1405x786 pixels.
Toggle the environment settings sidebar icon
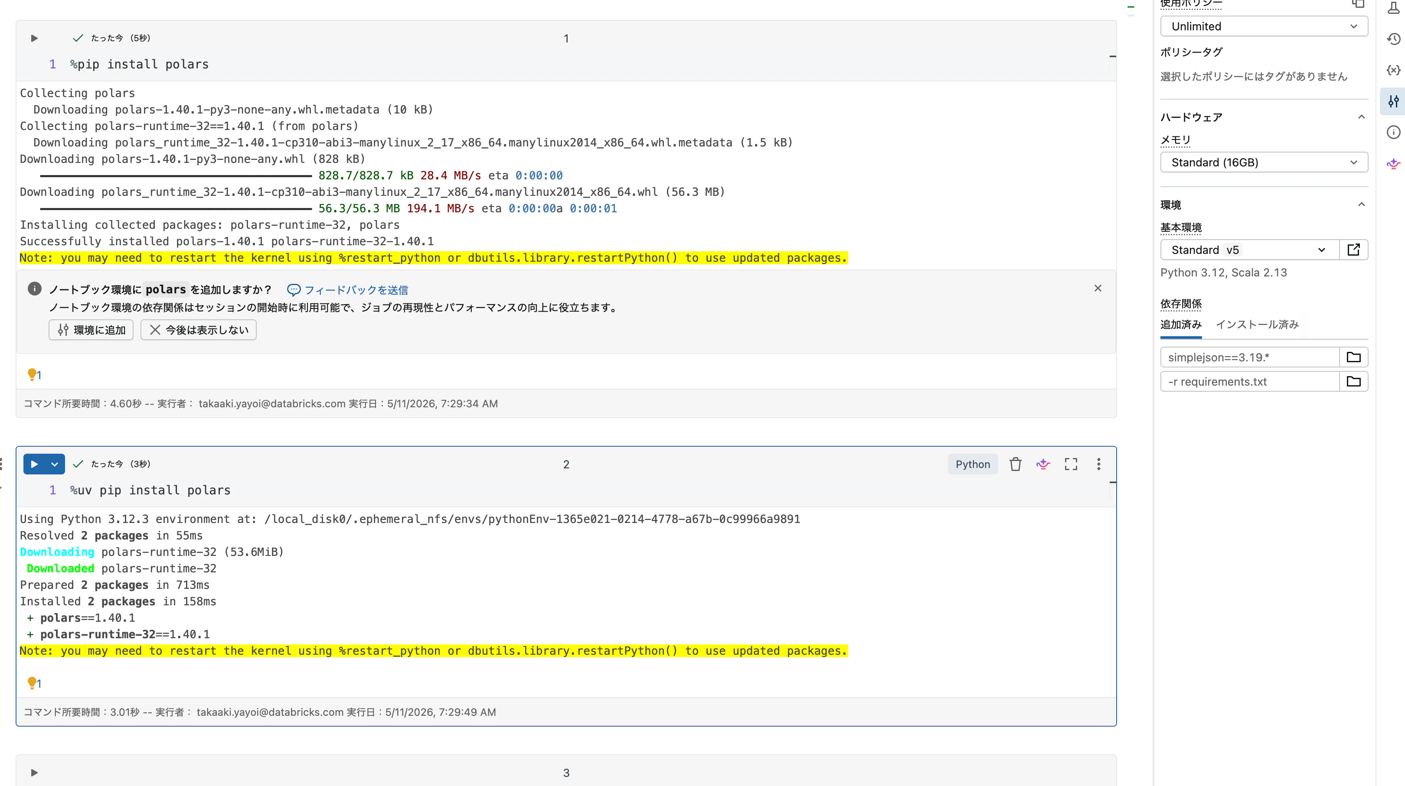pyautogui.click(x=1394, y=101)
